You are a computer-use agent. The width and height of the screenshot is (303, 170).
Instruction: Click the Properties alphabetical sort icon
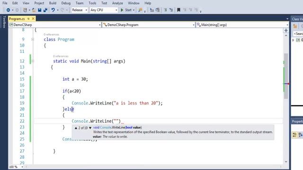301,135
